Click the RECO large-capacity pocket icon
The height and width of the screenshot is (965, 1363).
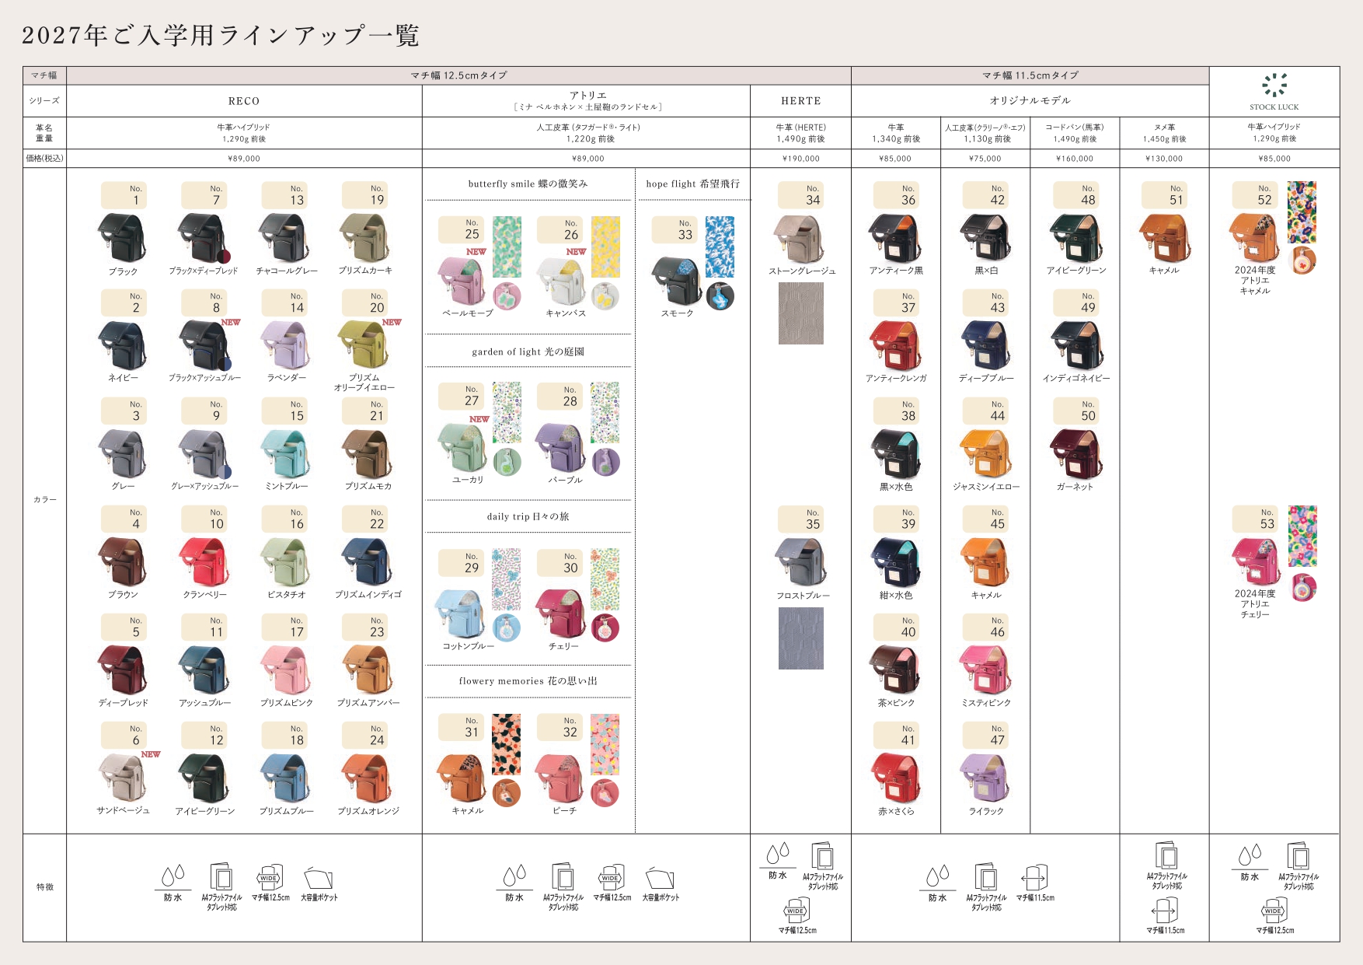[319, 878]
